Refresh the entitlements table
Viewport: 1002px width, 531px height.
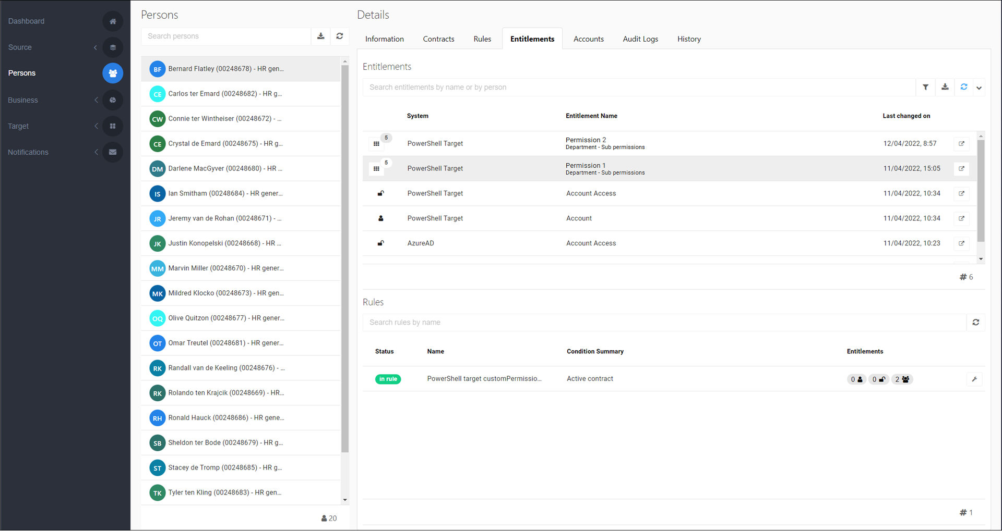click(964, 87)
